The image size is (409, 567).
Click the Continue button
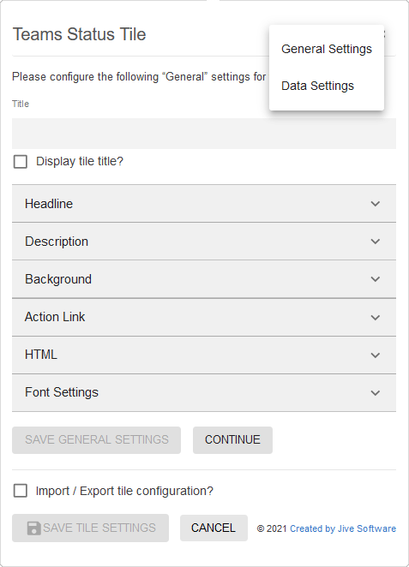click(232, 440)
